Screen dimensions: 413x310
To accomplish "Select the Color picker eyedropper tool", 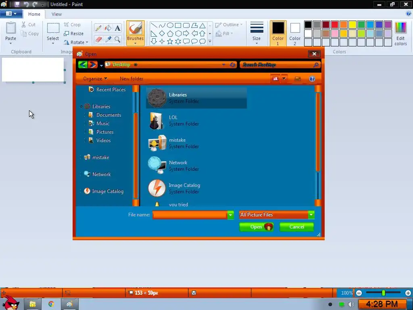I will tap(108, 39).
